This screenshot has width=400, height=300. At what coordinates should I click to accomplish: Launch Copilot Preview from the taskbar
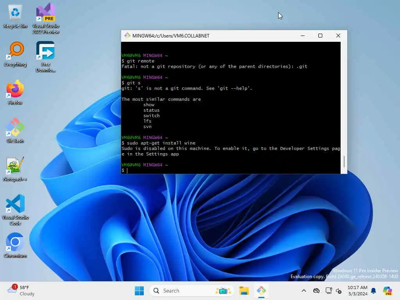pos(387,291)
